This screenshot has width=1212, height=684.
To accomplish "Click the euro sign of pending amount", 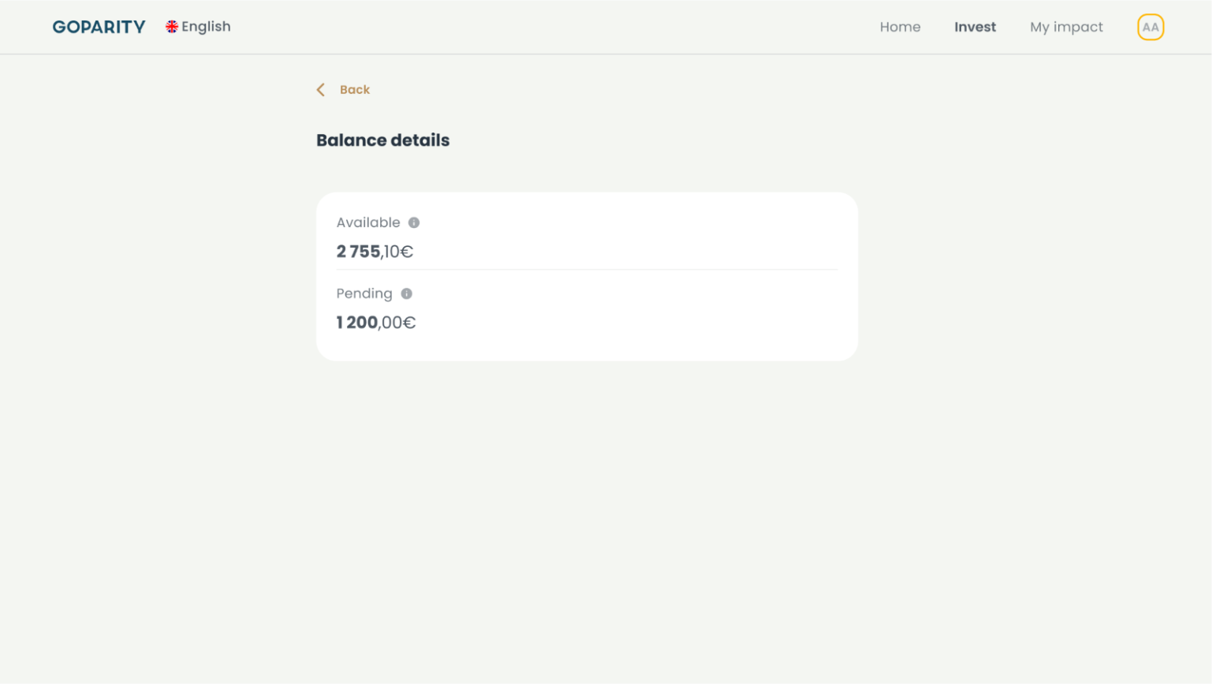I will click(409, 323).
